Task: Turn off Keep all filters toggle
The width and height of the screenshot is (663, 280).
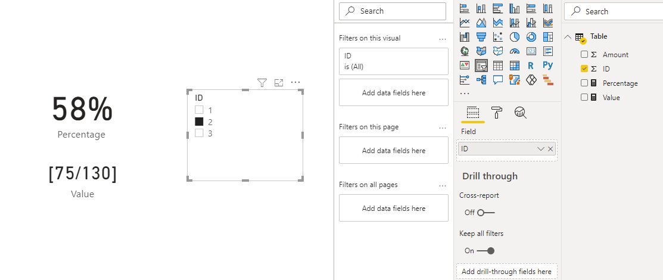Action: 485,251
